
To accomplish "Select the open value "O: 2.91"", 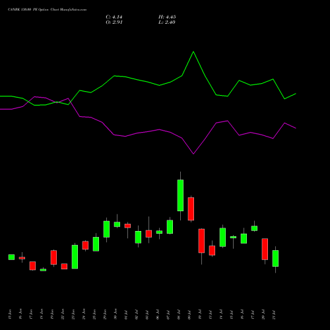I will click(x=114, y=22).
